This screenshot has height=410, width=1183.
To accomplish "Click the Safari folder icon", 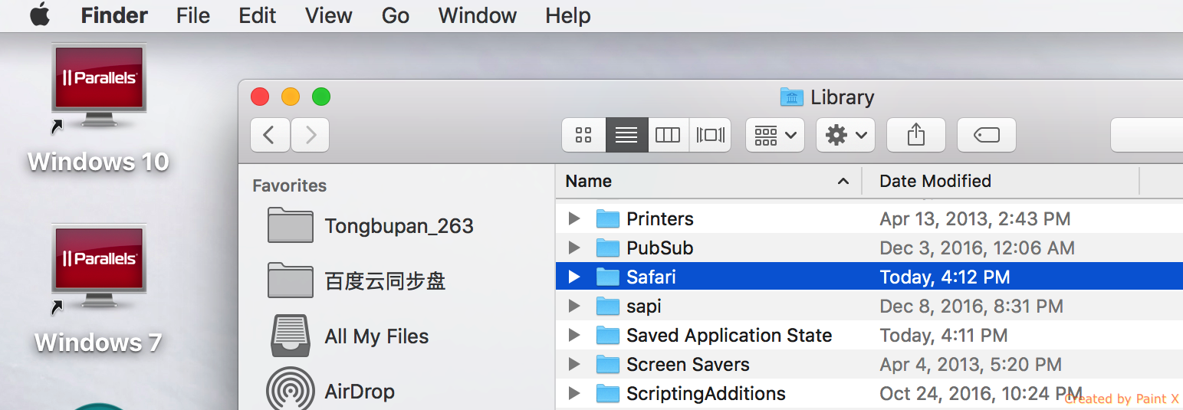I will [x=608, y=277].
